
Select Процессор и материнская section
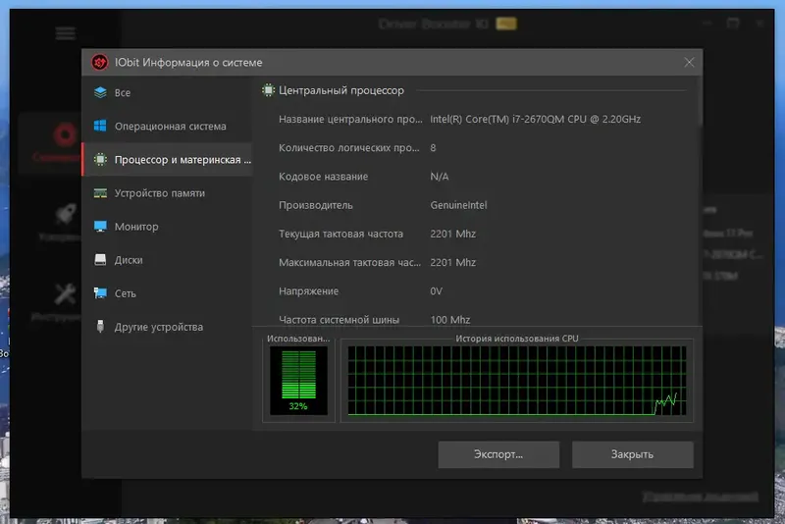(x=167, y=160)
